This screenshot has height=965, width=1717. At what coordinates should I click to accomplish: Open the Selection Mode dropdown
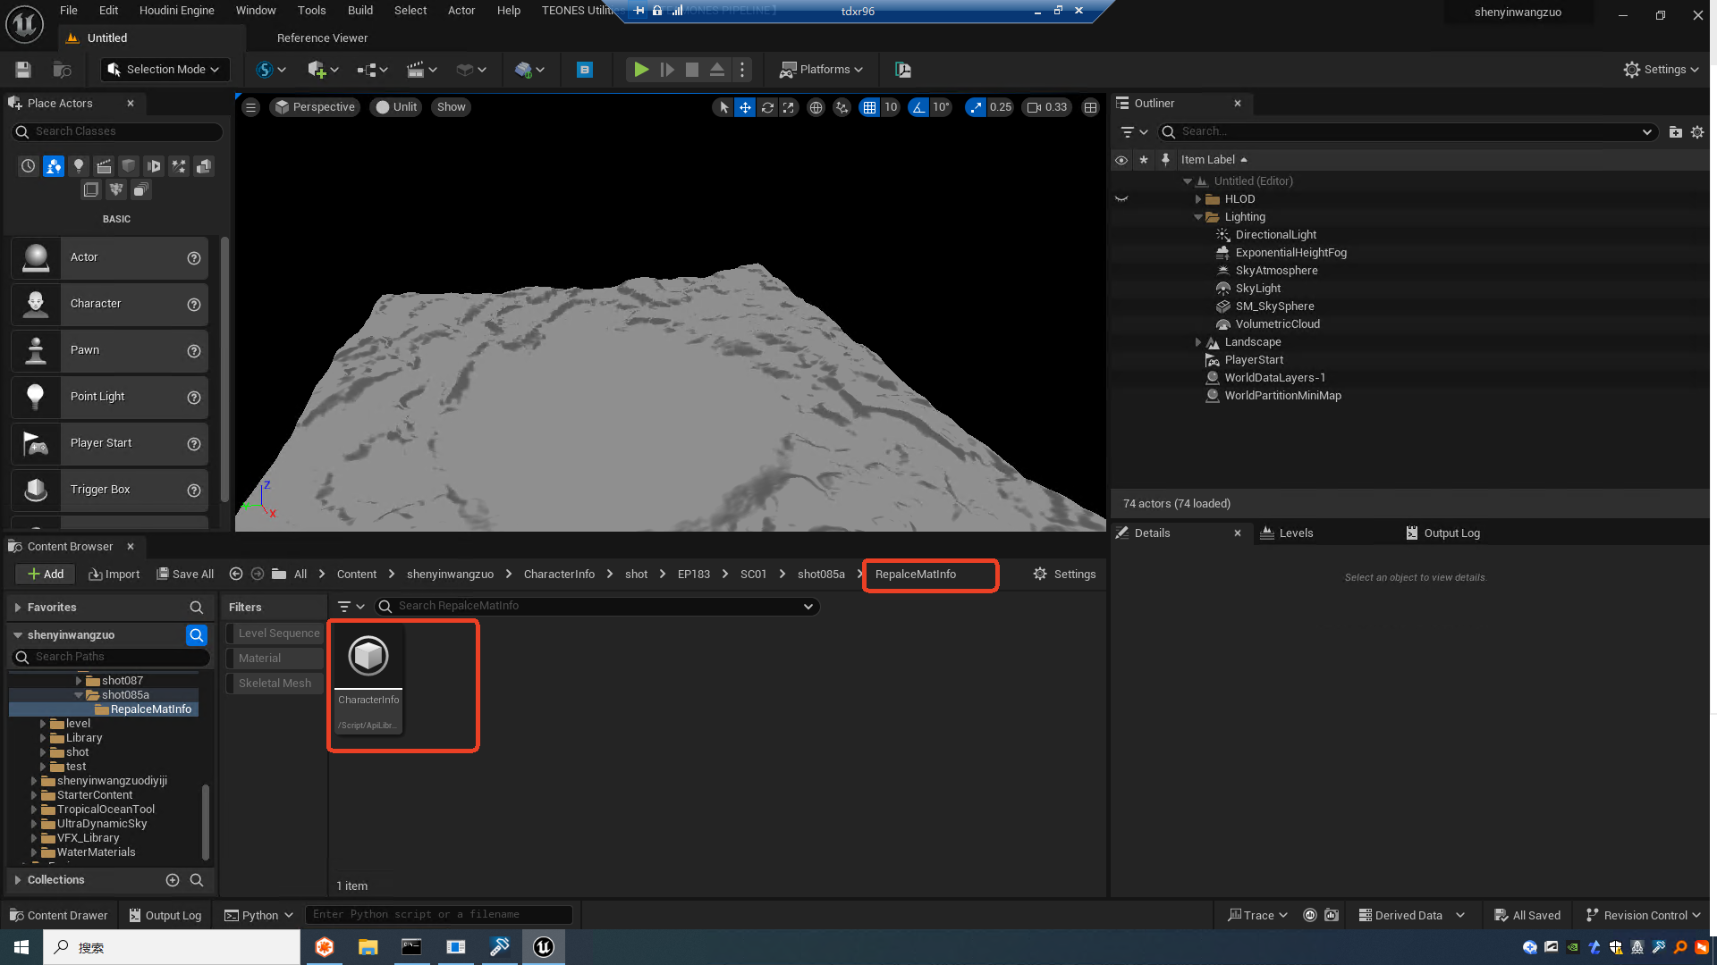coord(163,70)
